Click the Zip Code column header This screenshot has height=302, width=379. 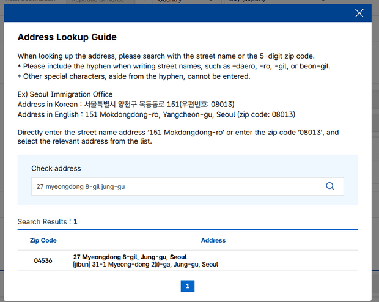[x=43, y=240]
